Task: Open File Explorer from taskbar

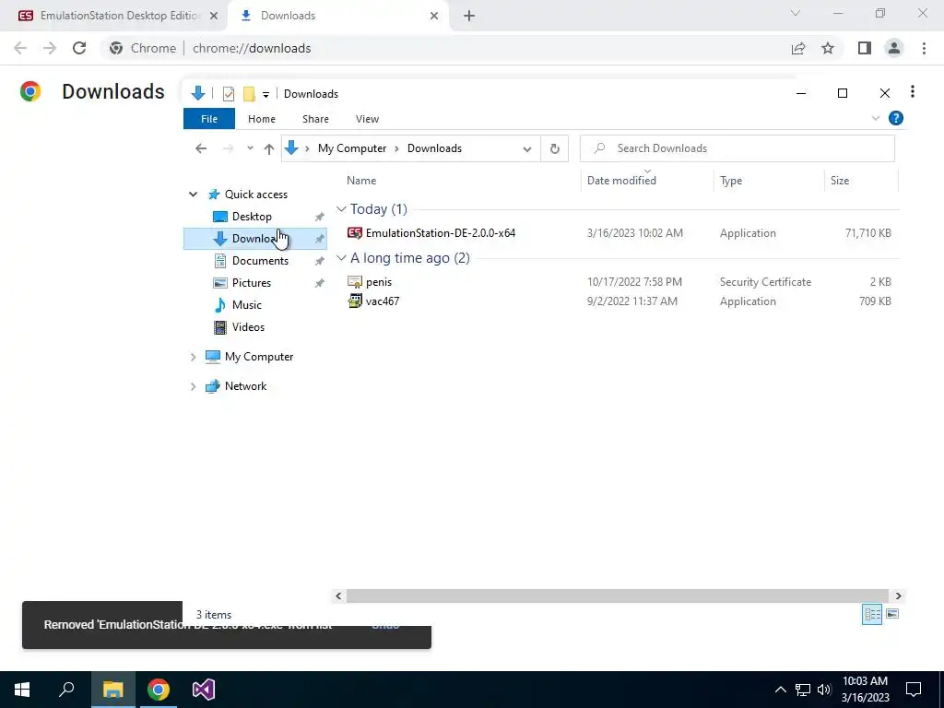Action: (112, 690)
